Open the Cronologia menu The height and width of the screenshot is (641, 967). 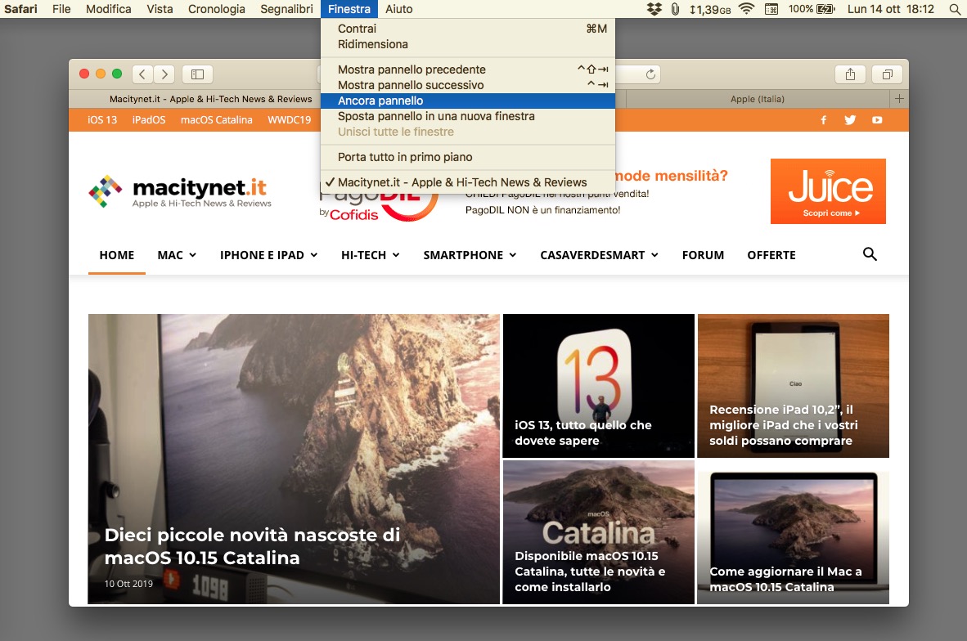click(217, 9)
